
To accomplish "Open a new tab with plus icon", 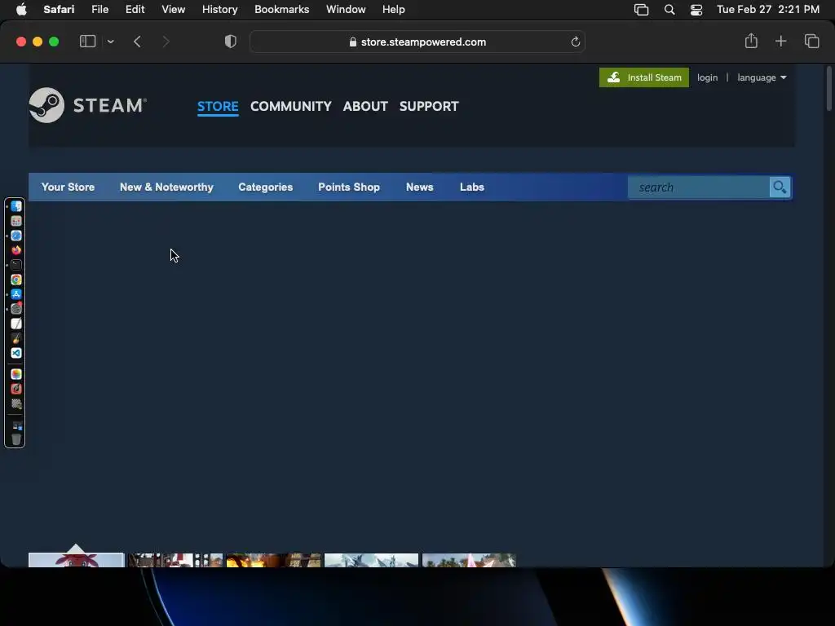I will pos(780,42).
